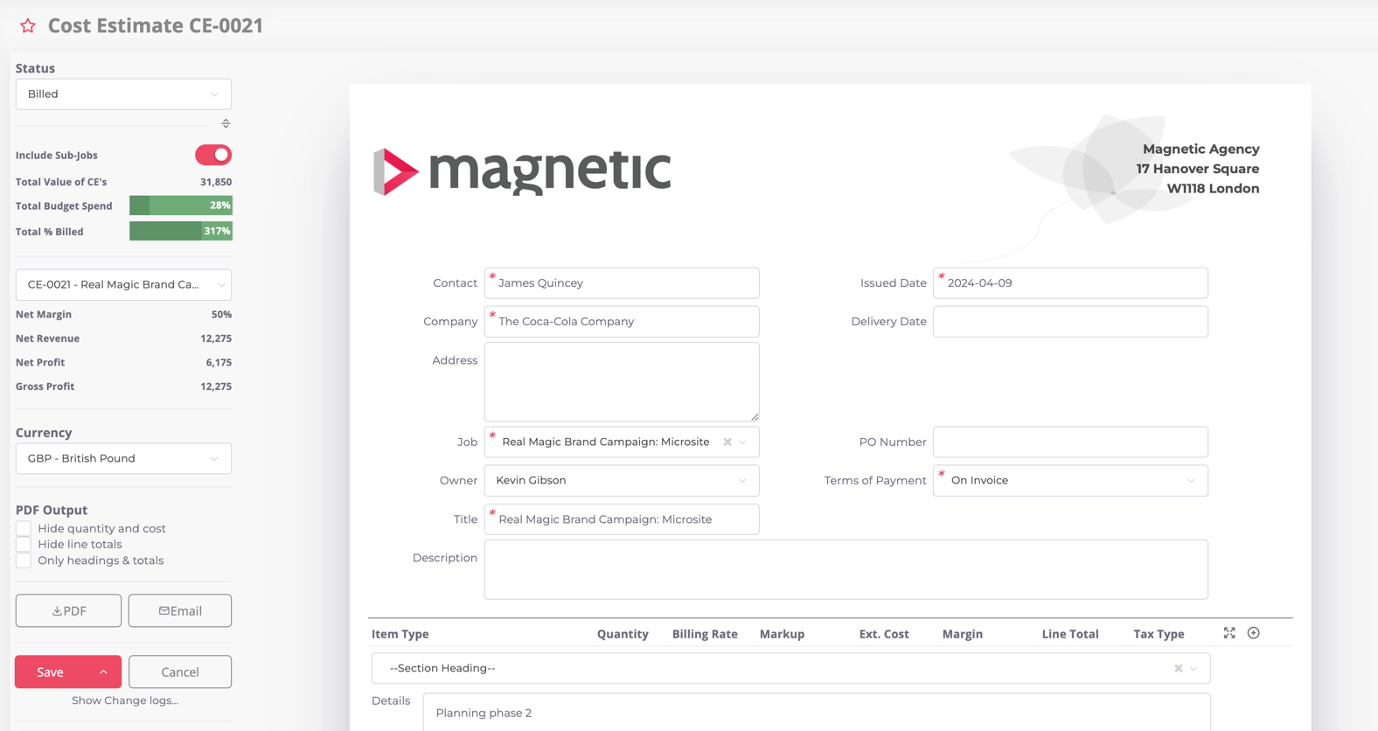The width and height of the screenshot is (1378, 731).
Task: Check Hide line totals option
Action: (x=24, y=545)
